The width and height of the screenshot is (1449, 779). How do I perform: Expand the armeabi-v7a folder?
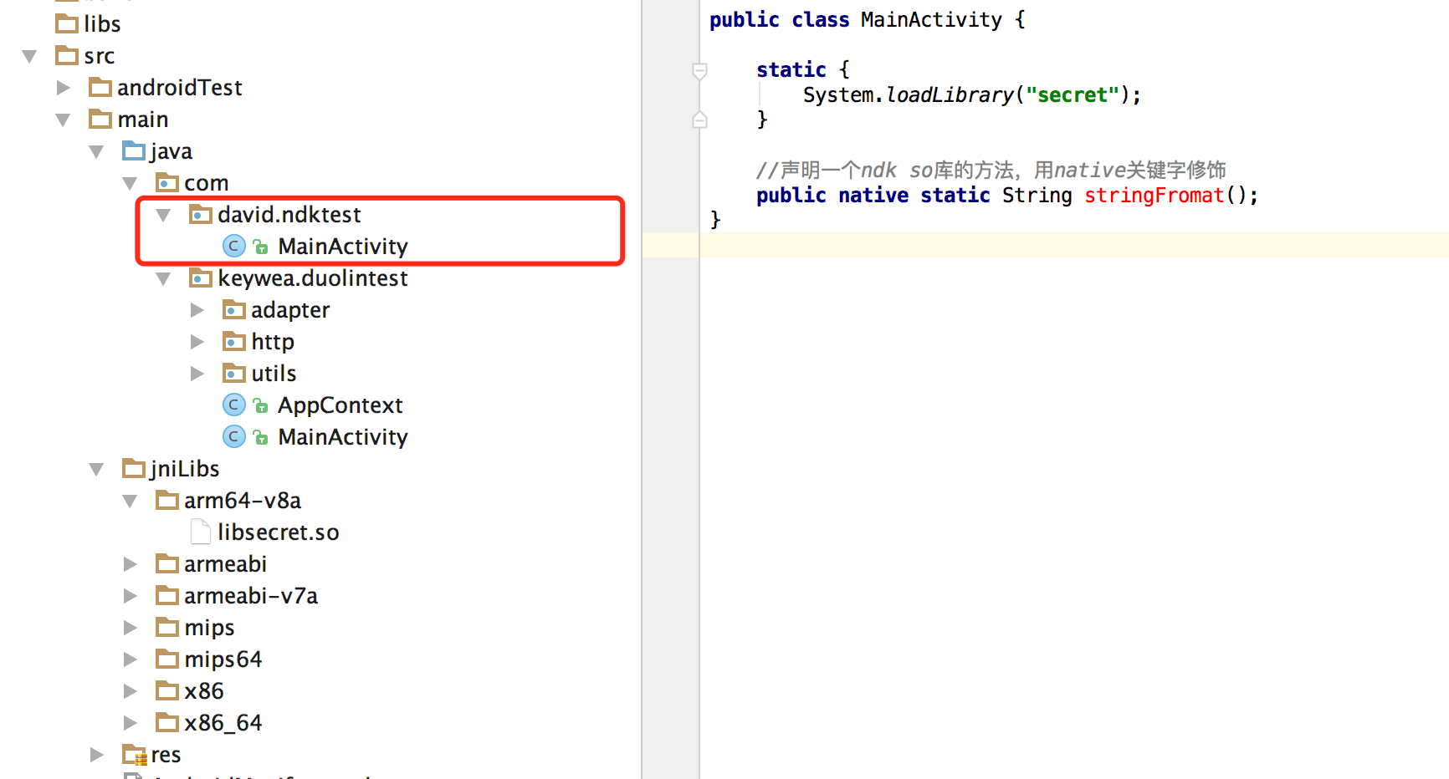(131, 596)
